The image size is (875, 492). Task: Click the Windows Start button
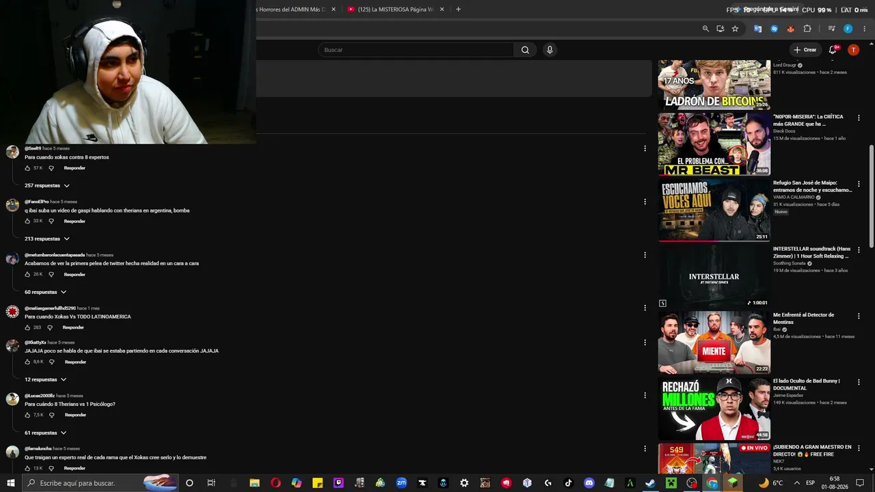(x=11, y=483)
